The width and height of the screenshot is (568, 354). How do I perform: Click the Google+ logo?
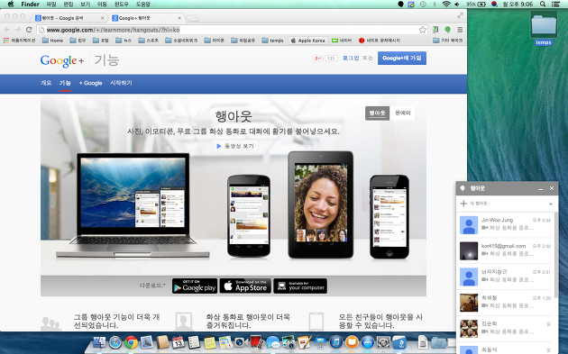coord(62,60)
